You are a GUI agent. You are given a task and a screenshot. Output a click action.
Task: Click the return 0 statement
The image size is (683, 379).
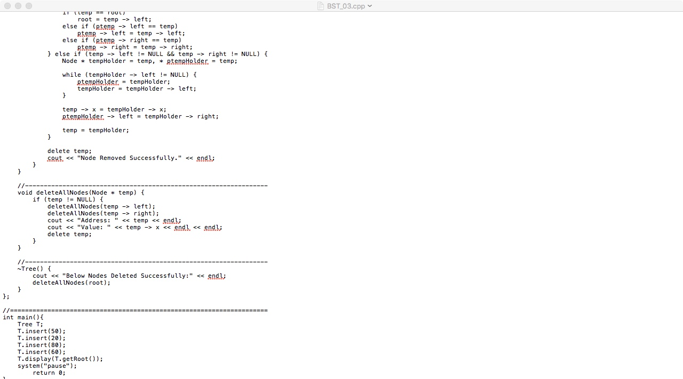(50, 373)
